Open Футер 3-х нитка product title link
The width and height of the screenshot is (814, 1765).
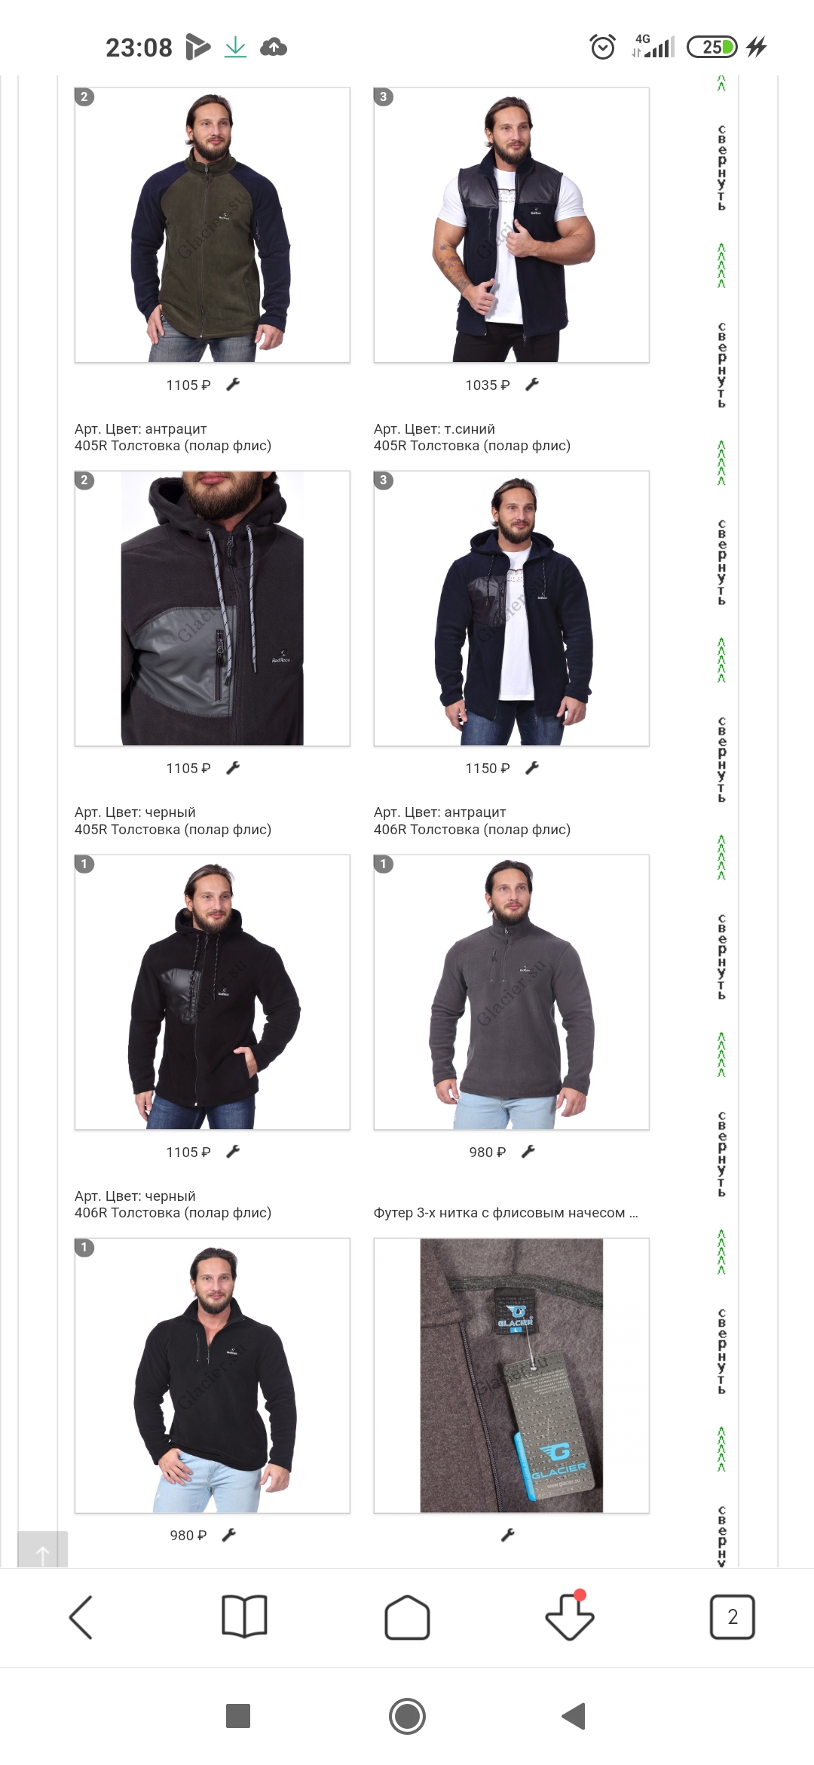click(x=506, y=1213)
